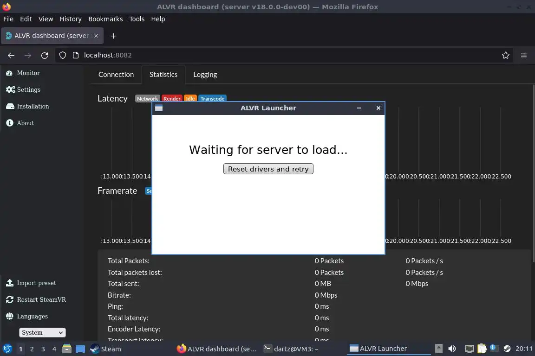
Task: Open the Tools menu
Action: [137, 19]
